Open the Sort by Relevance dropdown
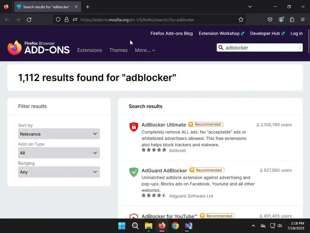This screenshot has height=233, width=310. (x=59, y=134)
